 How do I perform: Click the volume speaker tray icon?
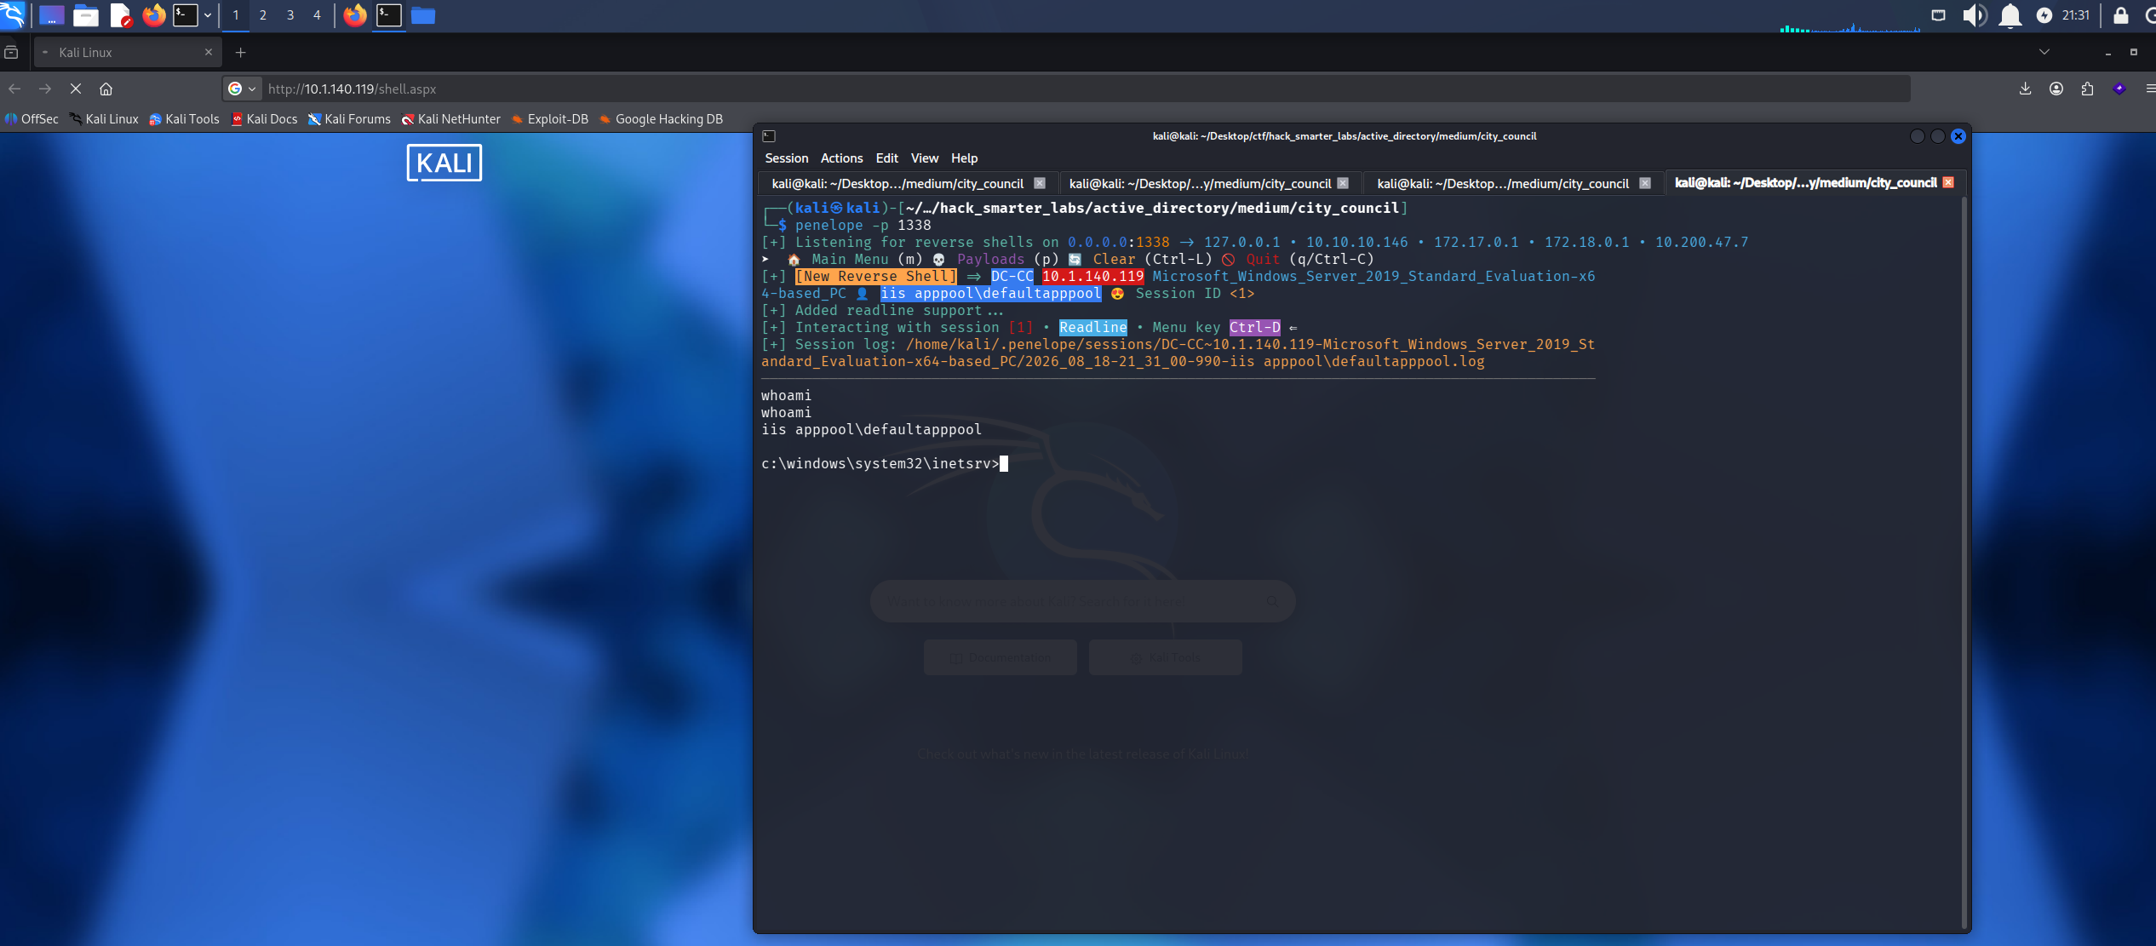(1974, 14)
